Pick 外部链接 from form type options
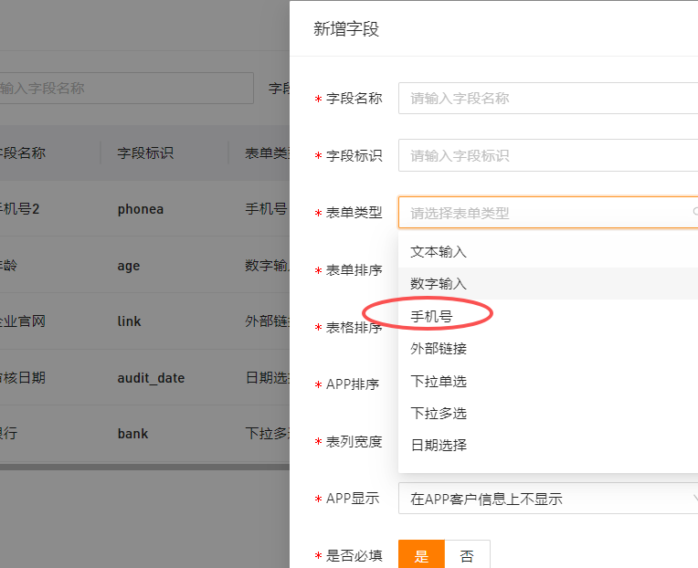 [439, 348]
